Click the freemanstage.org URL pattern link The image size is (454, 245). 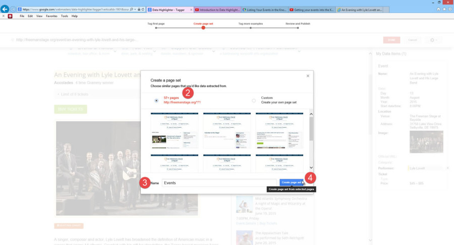click(182, 102)
